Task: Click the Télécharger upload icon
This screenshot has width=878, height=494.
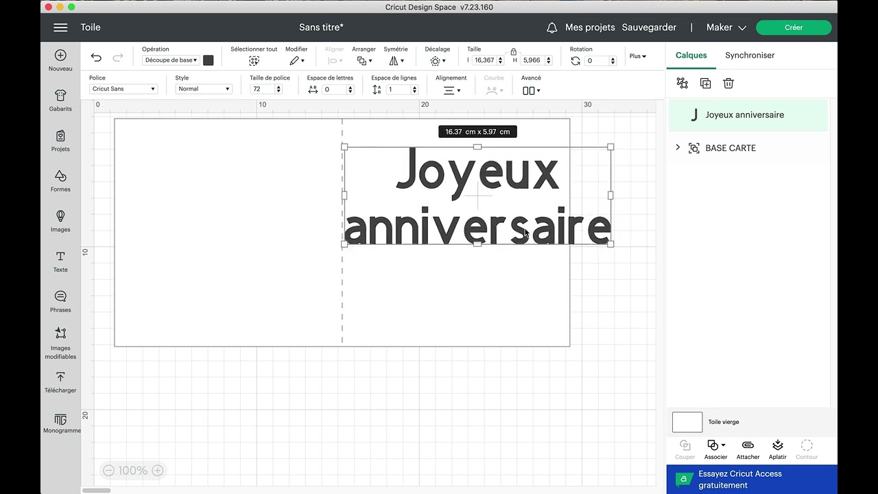Action: [x=60, y=382]
